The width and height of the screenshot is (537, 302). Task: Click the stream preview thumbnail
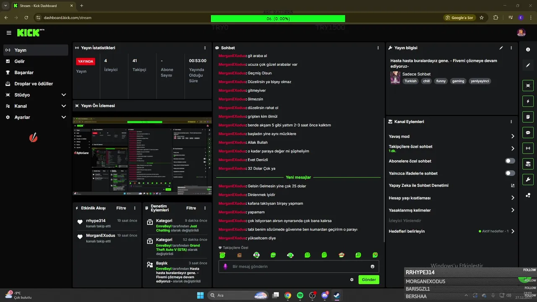142,156
